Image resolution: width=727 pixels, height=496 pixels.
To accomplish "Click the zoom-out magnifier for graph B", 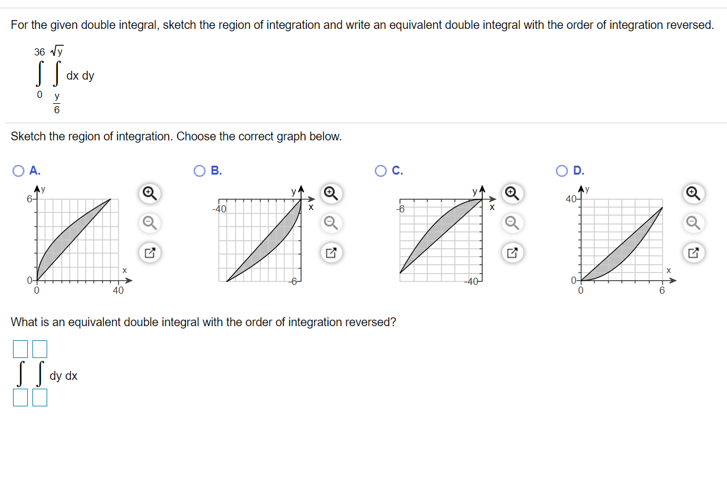I will point(331,223).
